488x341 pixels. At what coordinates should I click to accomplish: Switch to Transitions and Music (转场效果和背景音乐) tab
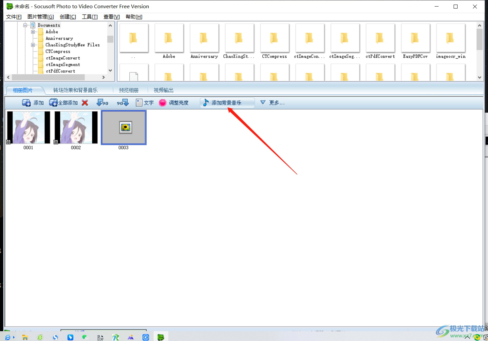(x=75, y=90)
